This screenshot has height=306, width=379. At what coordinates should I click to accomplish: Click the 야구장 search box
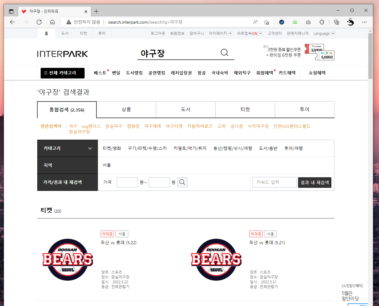click(179, 53)
